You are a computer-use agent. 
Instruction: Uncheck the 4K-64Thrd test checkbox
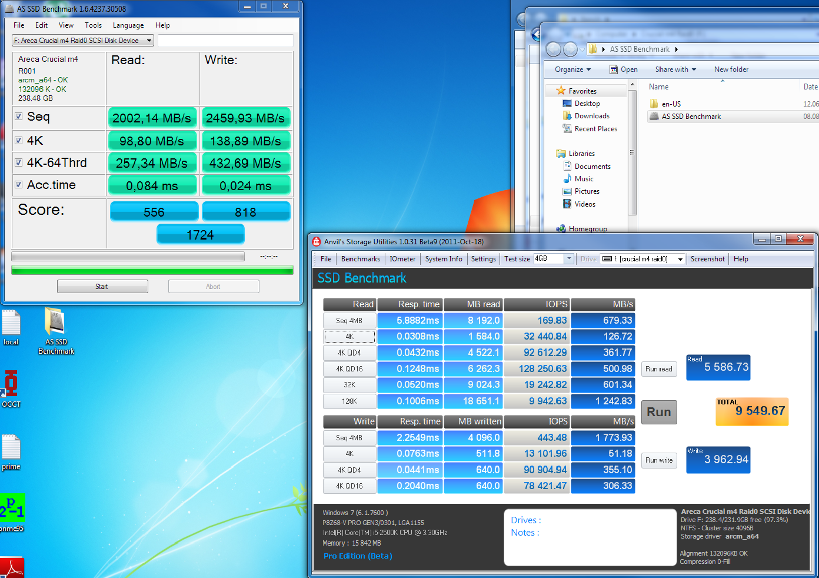[x=19, y=162]
